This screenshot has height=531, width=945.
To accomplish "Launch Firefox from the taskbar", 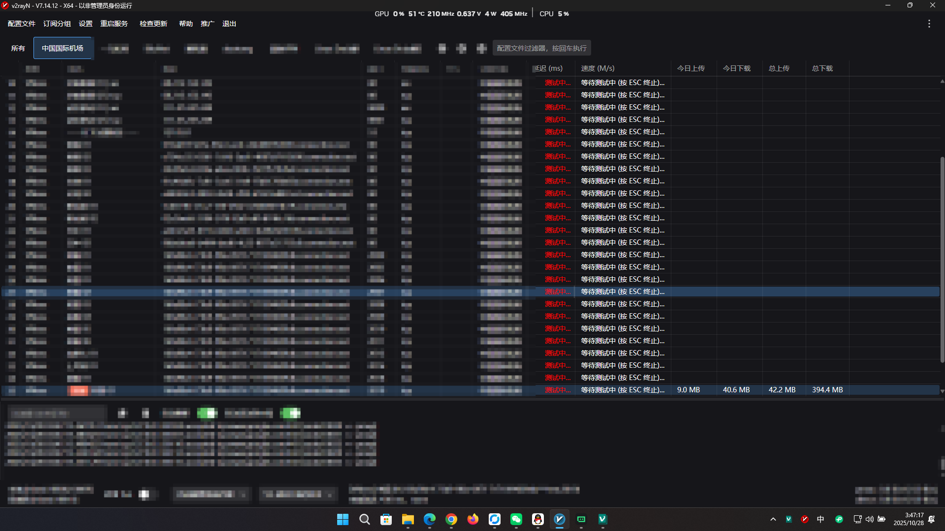I will pos(472,519).
